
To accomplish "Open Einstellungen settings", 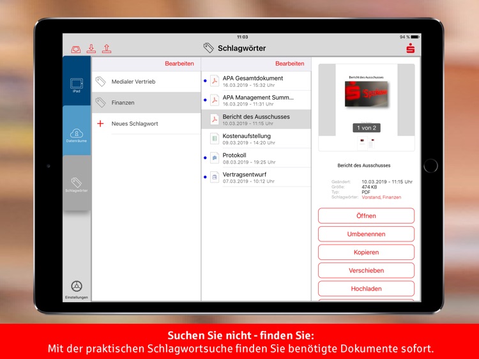I will click(77, 289).
